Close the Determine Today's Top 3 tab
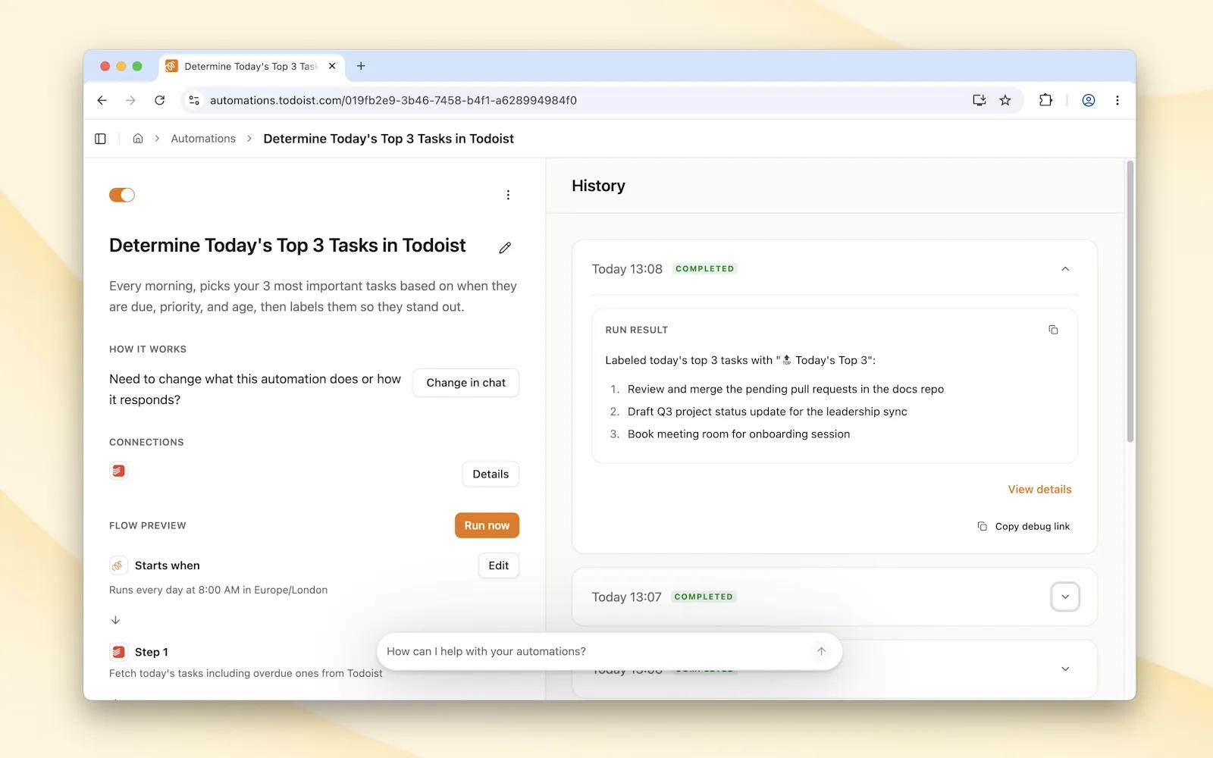The width and height of the screenshot is (1213, 758). tap(332, 66)
